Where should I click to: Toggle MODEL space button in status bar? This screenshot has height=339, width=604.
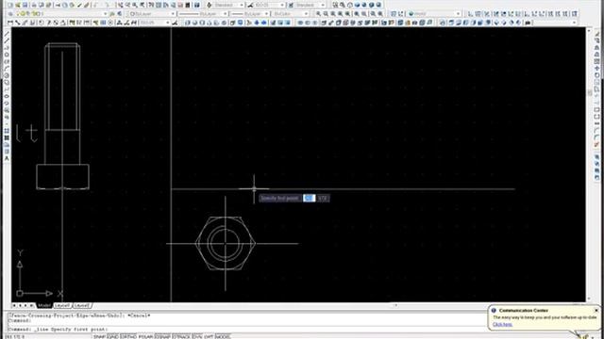(223, 337)
